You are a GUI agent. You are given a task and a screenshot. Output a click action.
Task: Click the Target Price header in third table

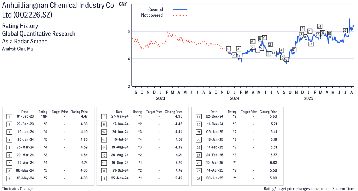[249, 112]
